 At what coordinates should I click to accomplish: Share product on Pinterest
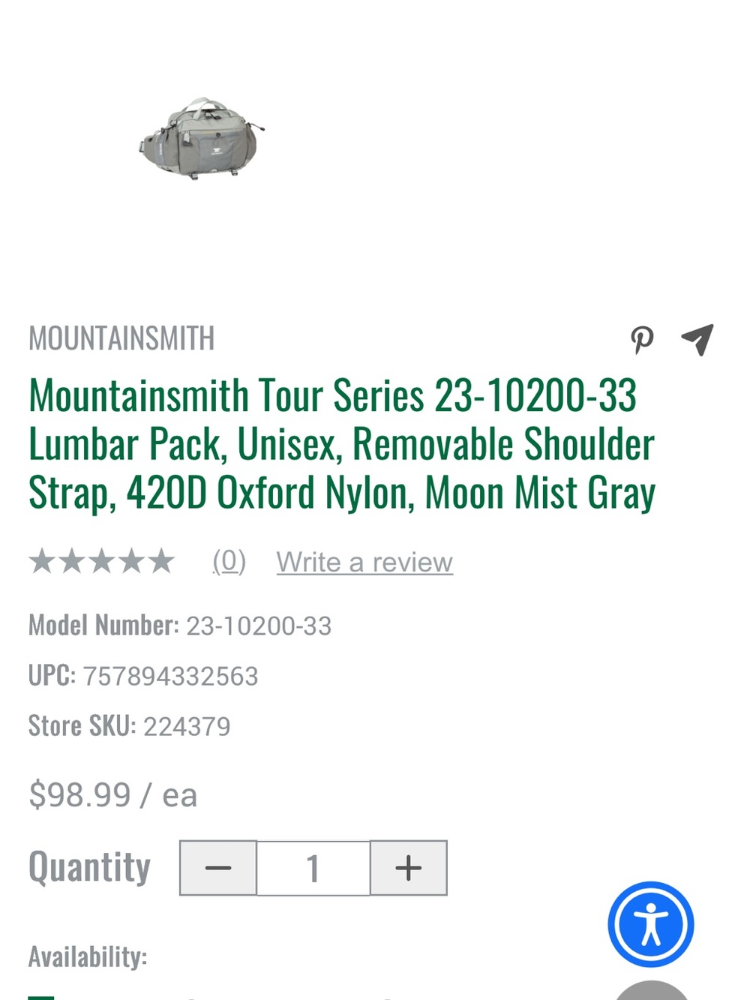642,340
